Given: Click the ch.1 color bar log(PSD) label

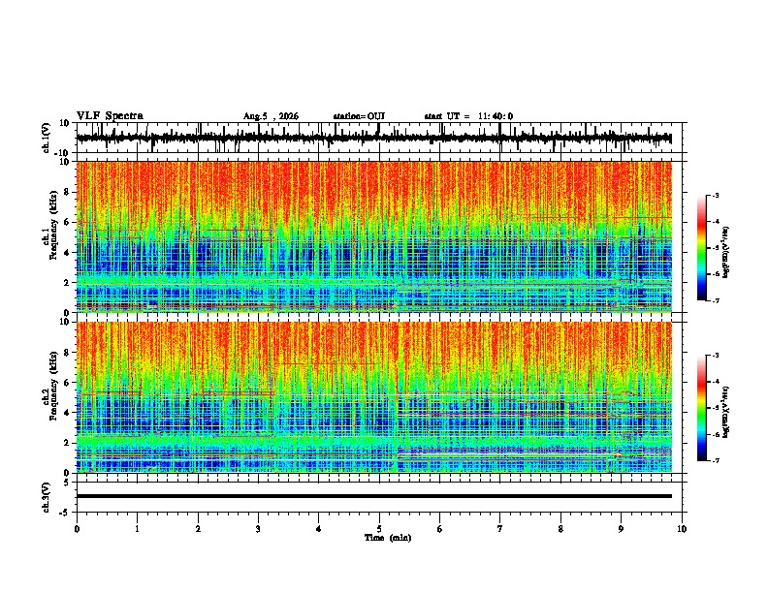Looking at the screenshot, I should coord(726,253).
